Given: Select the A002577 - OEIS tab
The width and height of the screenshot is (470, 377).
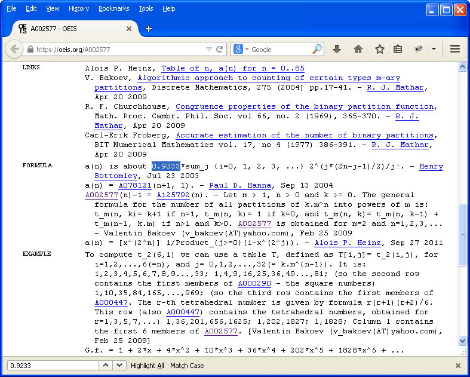Looking at the screenshot, I should tap(75, 29).
